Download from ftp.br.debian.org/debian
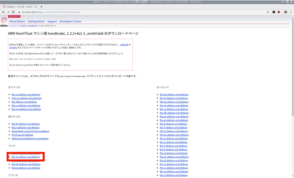The width and height of the screenshot is (294, 178). click(x=26, y=124)
